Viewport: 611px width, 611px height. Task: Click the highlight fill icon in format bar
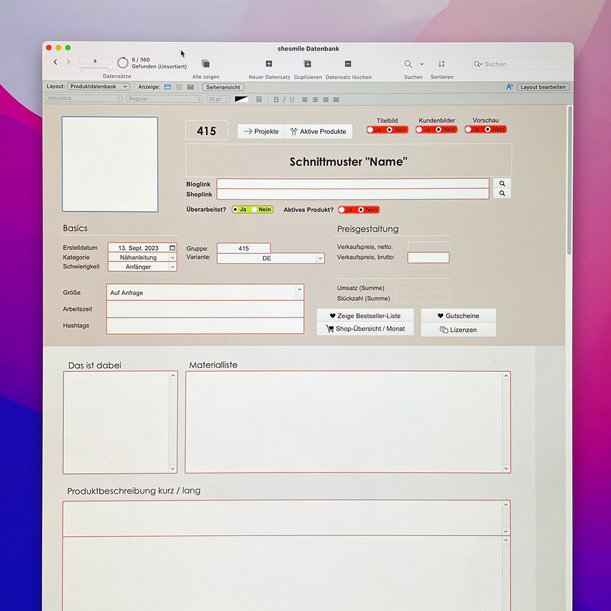(258, 100)
